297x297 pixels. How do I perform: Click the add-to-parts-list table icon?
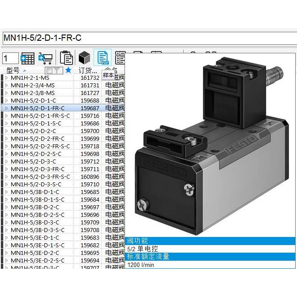[x=28, y=58]
